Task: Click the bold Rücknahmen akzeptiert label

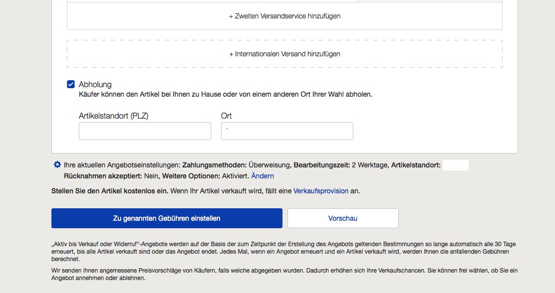Action: tap(103, 176)
